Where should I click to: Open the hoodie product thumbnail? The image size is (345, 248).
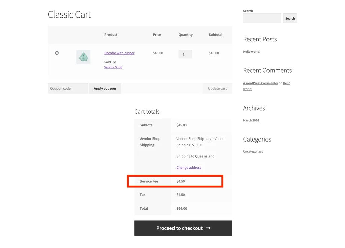click(x=84, y=57)
